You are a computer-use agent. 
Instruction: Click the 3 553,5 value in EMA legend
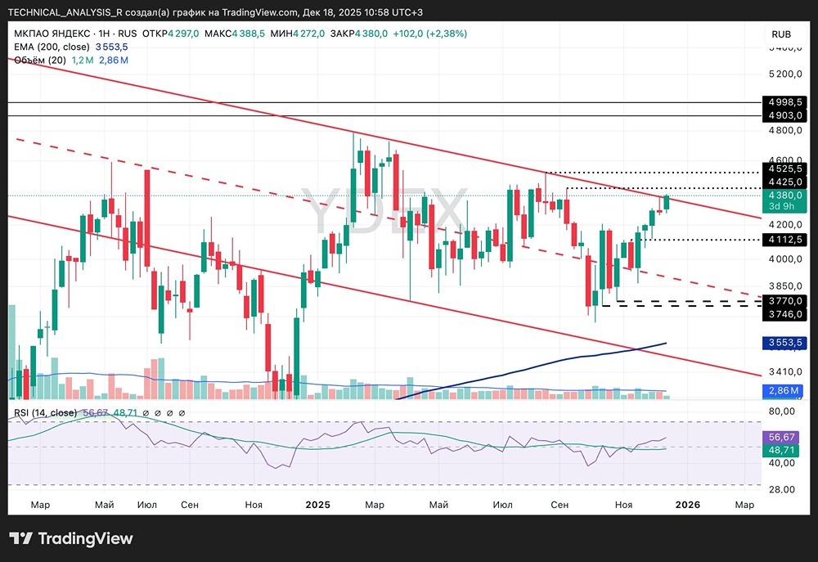point(111,47)
